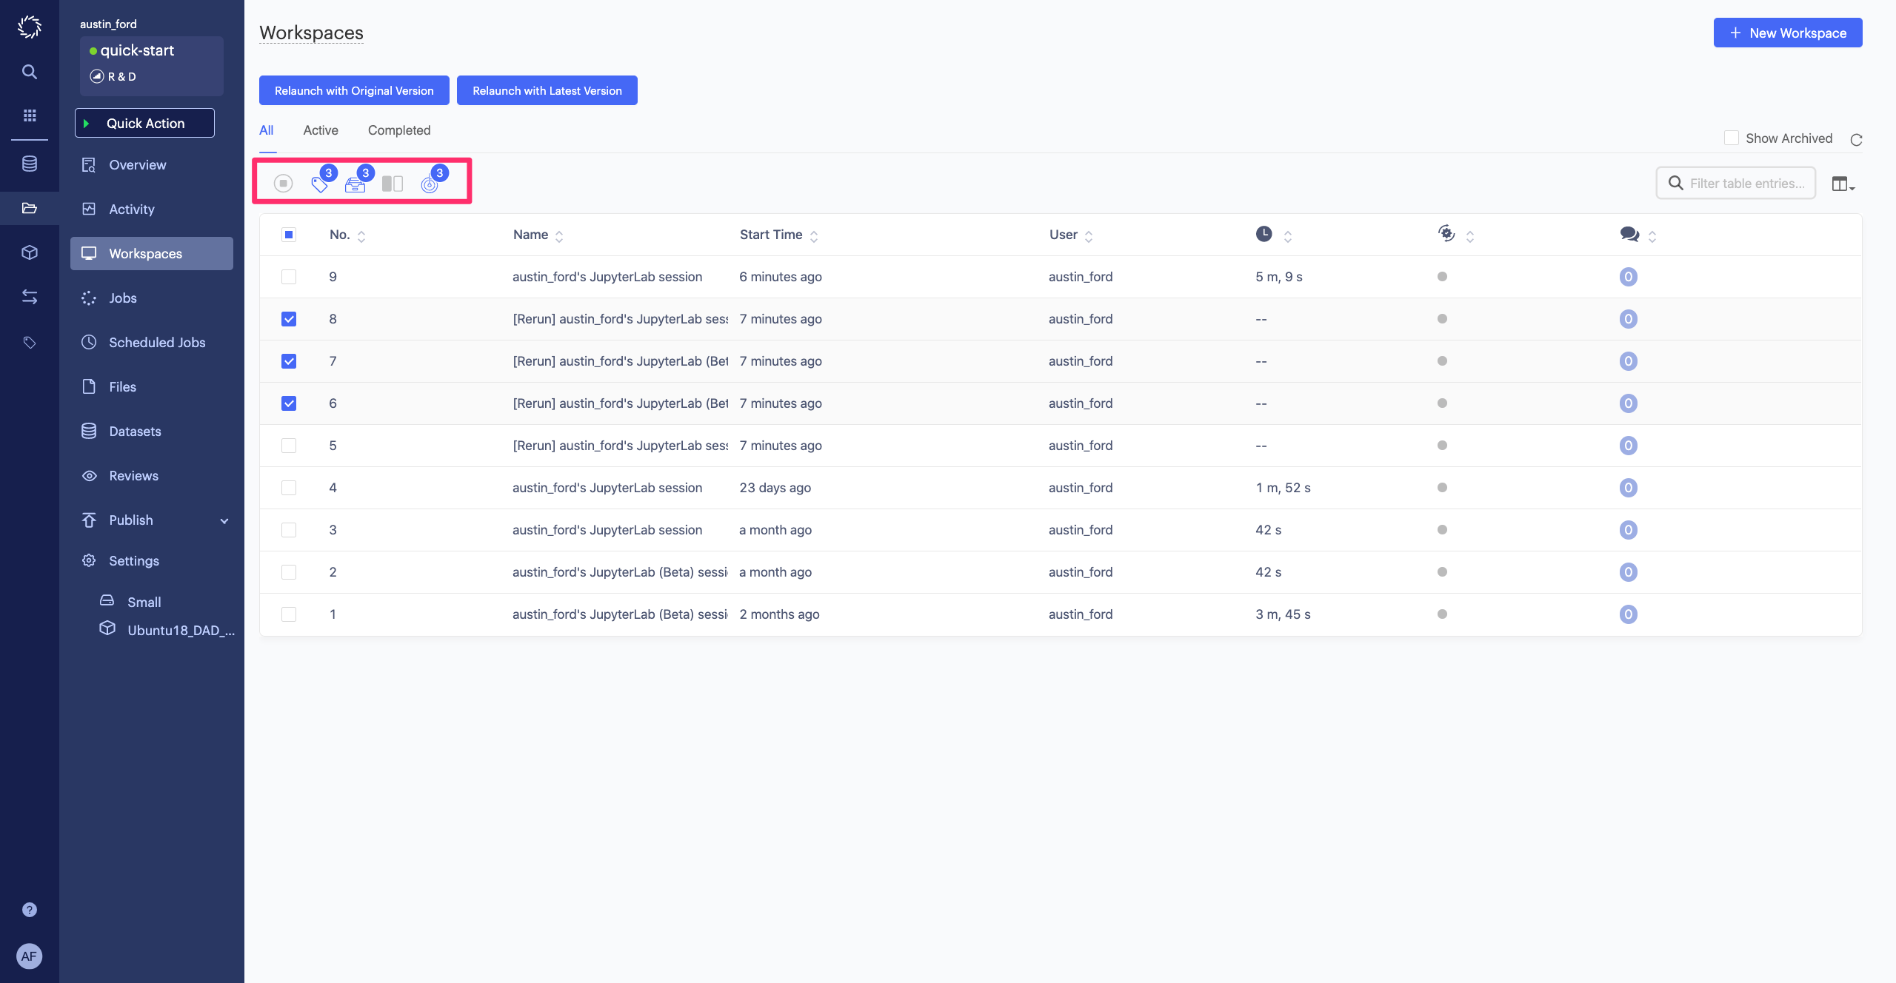This screenshot has width=1896, height=983.
Task: Click the Domino logo icon
Action: (30, 27)
